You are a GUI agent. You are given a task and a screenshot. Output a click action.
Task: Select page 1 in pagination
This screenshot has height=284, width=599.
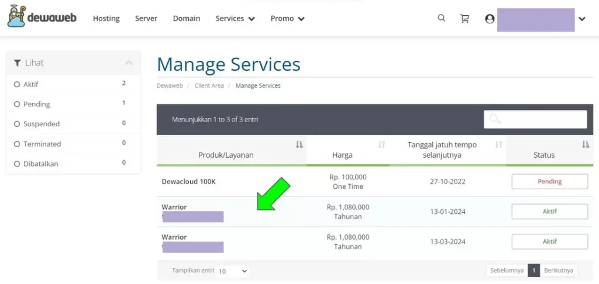point(533,271)
